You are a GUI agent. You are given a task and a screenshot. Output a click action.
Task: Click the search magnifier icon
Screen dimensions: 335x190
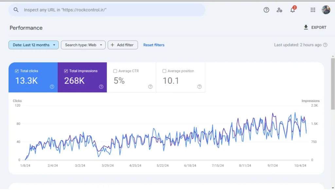point(16,10)
